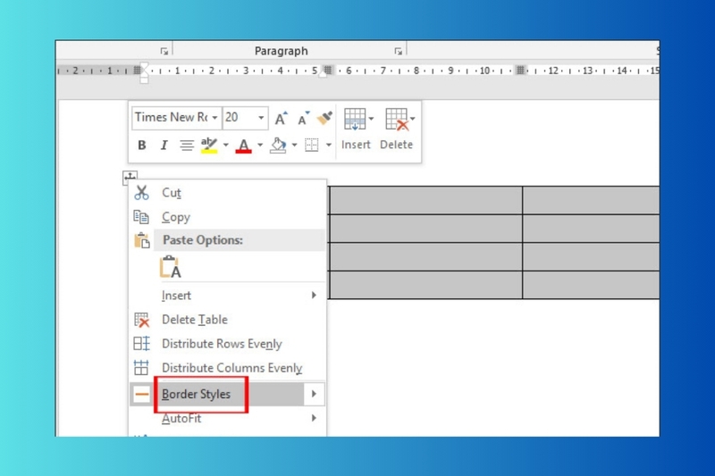
Task: Click the Paste Options clipboard icon
Action: 142,240
